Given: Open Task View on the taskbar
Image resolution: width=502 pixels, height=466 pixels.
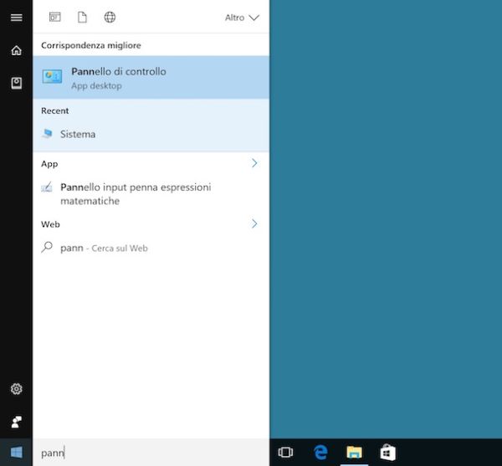Looking at the screenshot, I should pos(285,453).
